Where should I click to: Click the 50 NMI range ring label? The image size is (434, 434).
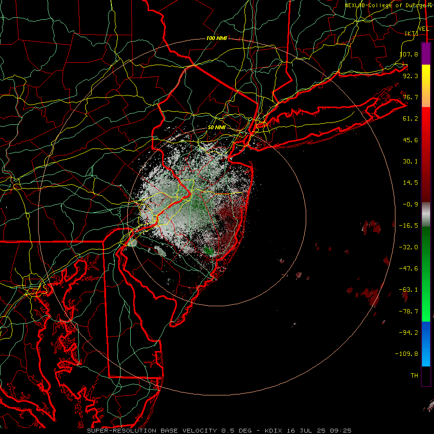(x=217, y=127)
